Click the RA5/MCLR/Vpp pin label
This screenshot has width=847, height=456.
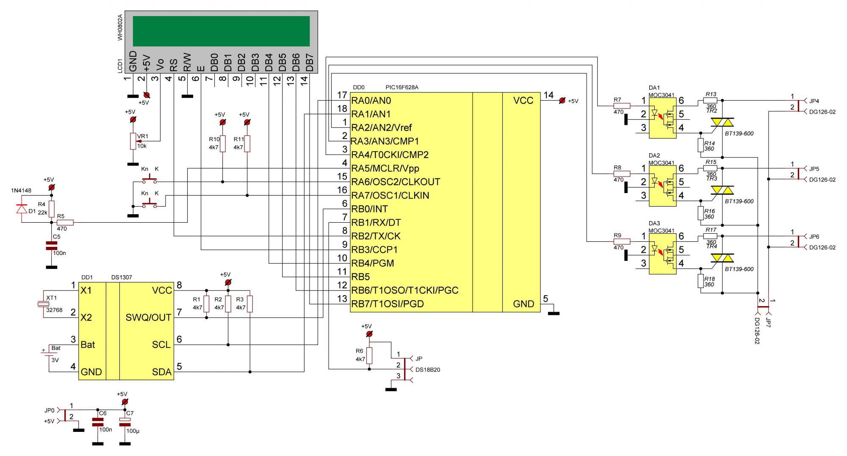tap(385, 169)
